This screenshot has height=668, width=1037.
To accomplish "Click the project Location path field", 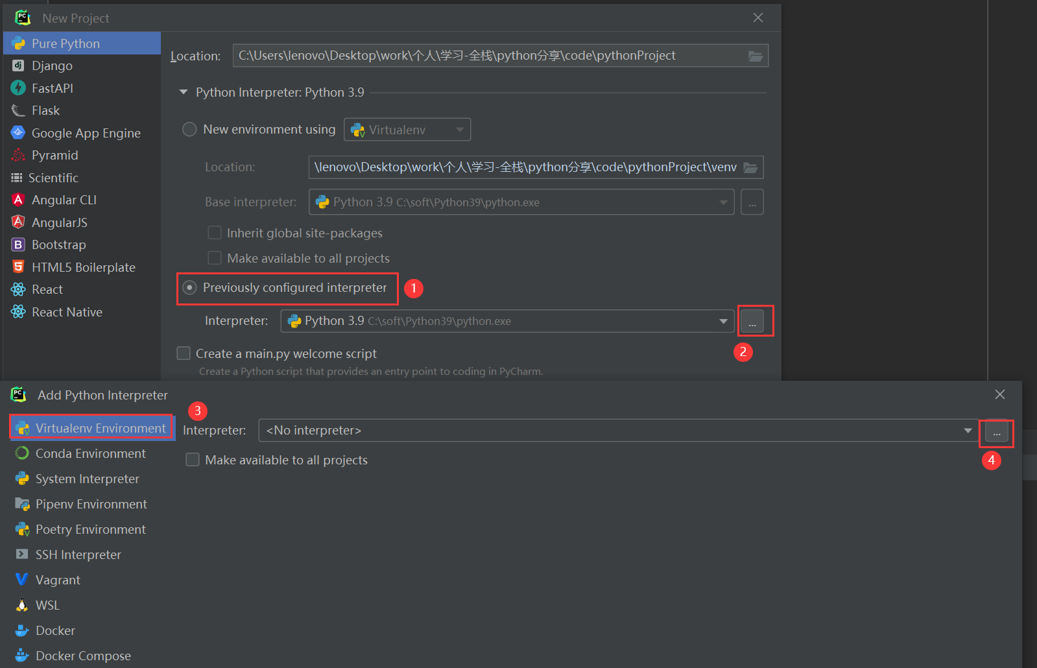I will tap(501, 56).
